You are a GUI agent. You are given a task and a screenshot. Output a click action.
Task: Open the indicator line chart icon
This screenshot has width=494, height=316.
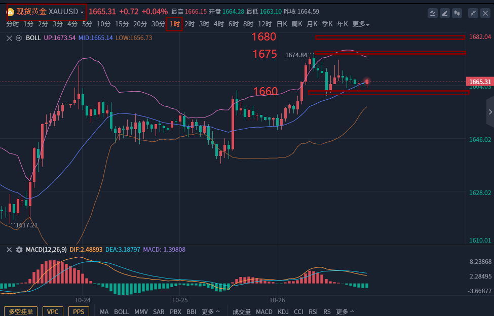[433, 13]
